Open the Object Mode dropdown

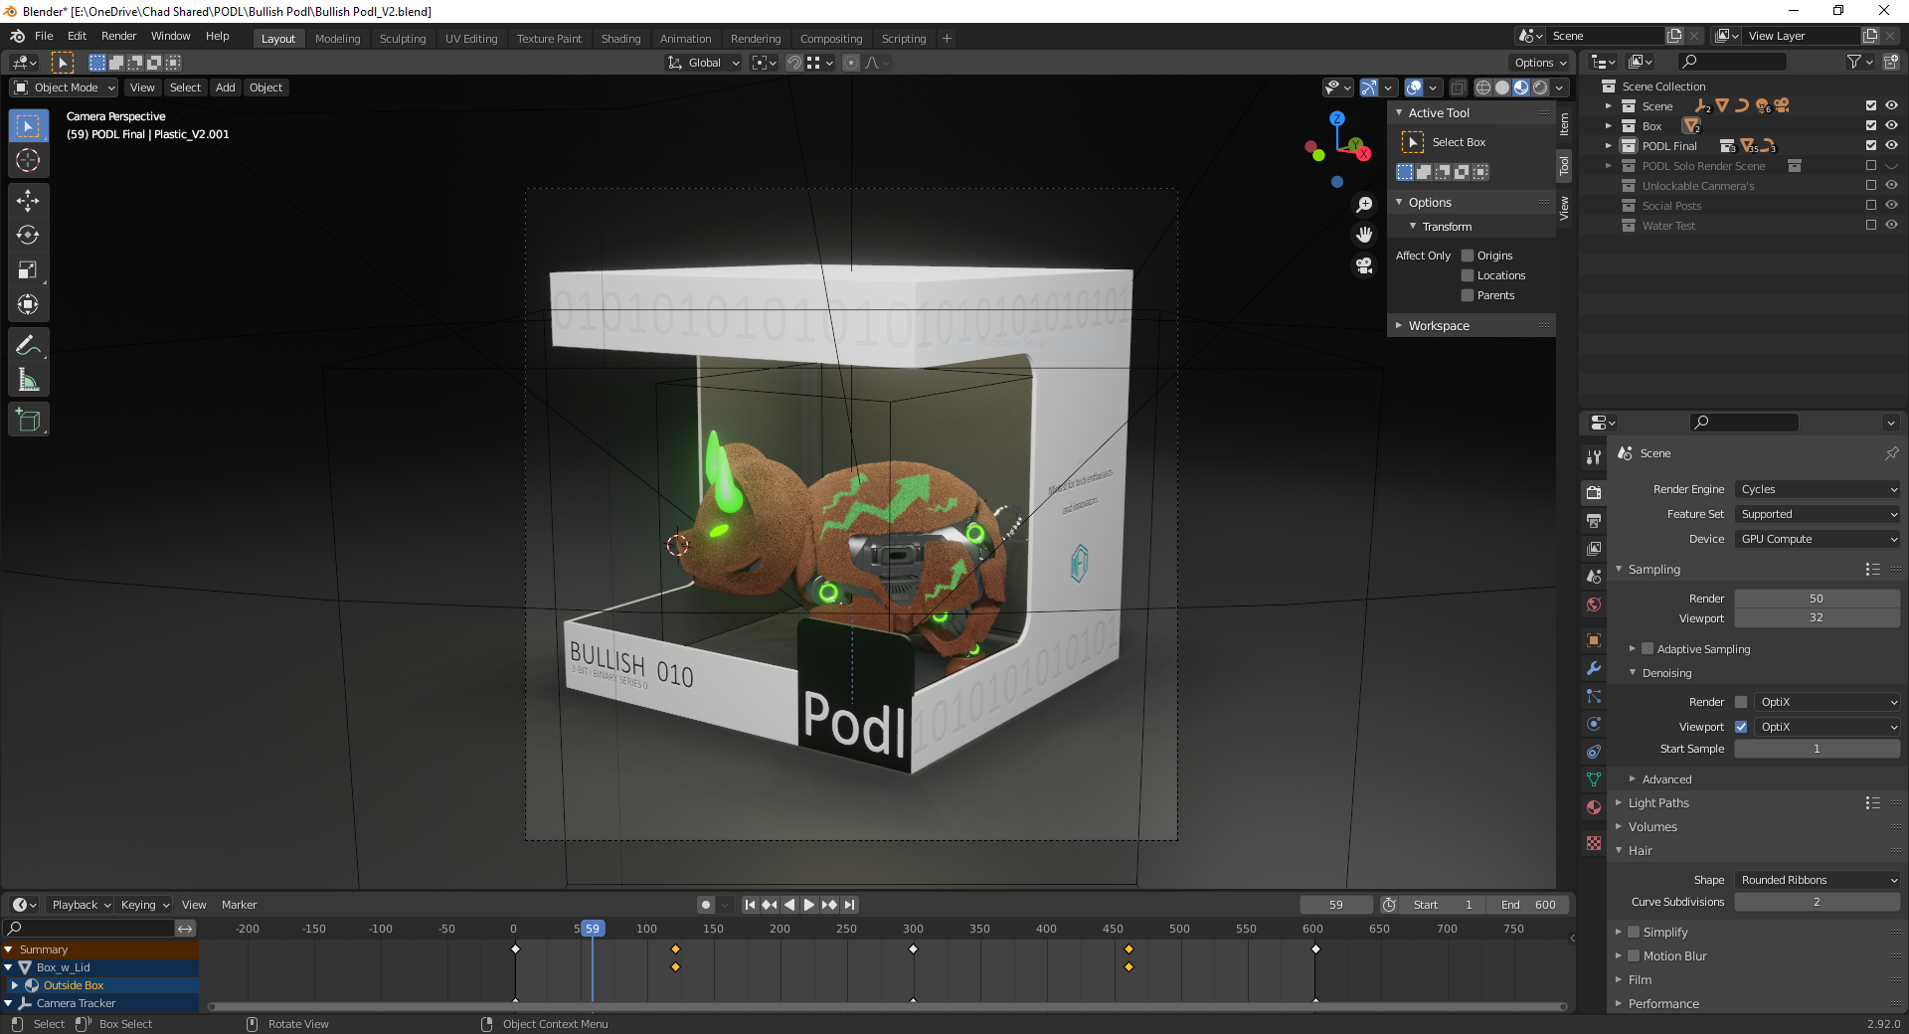click(66, 87)
